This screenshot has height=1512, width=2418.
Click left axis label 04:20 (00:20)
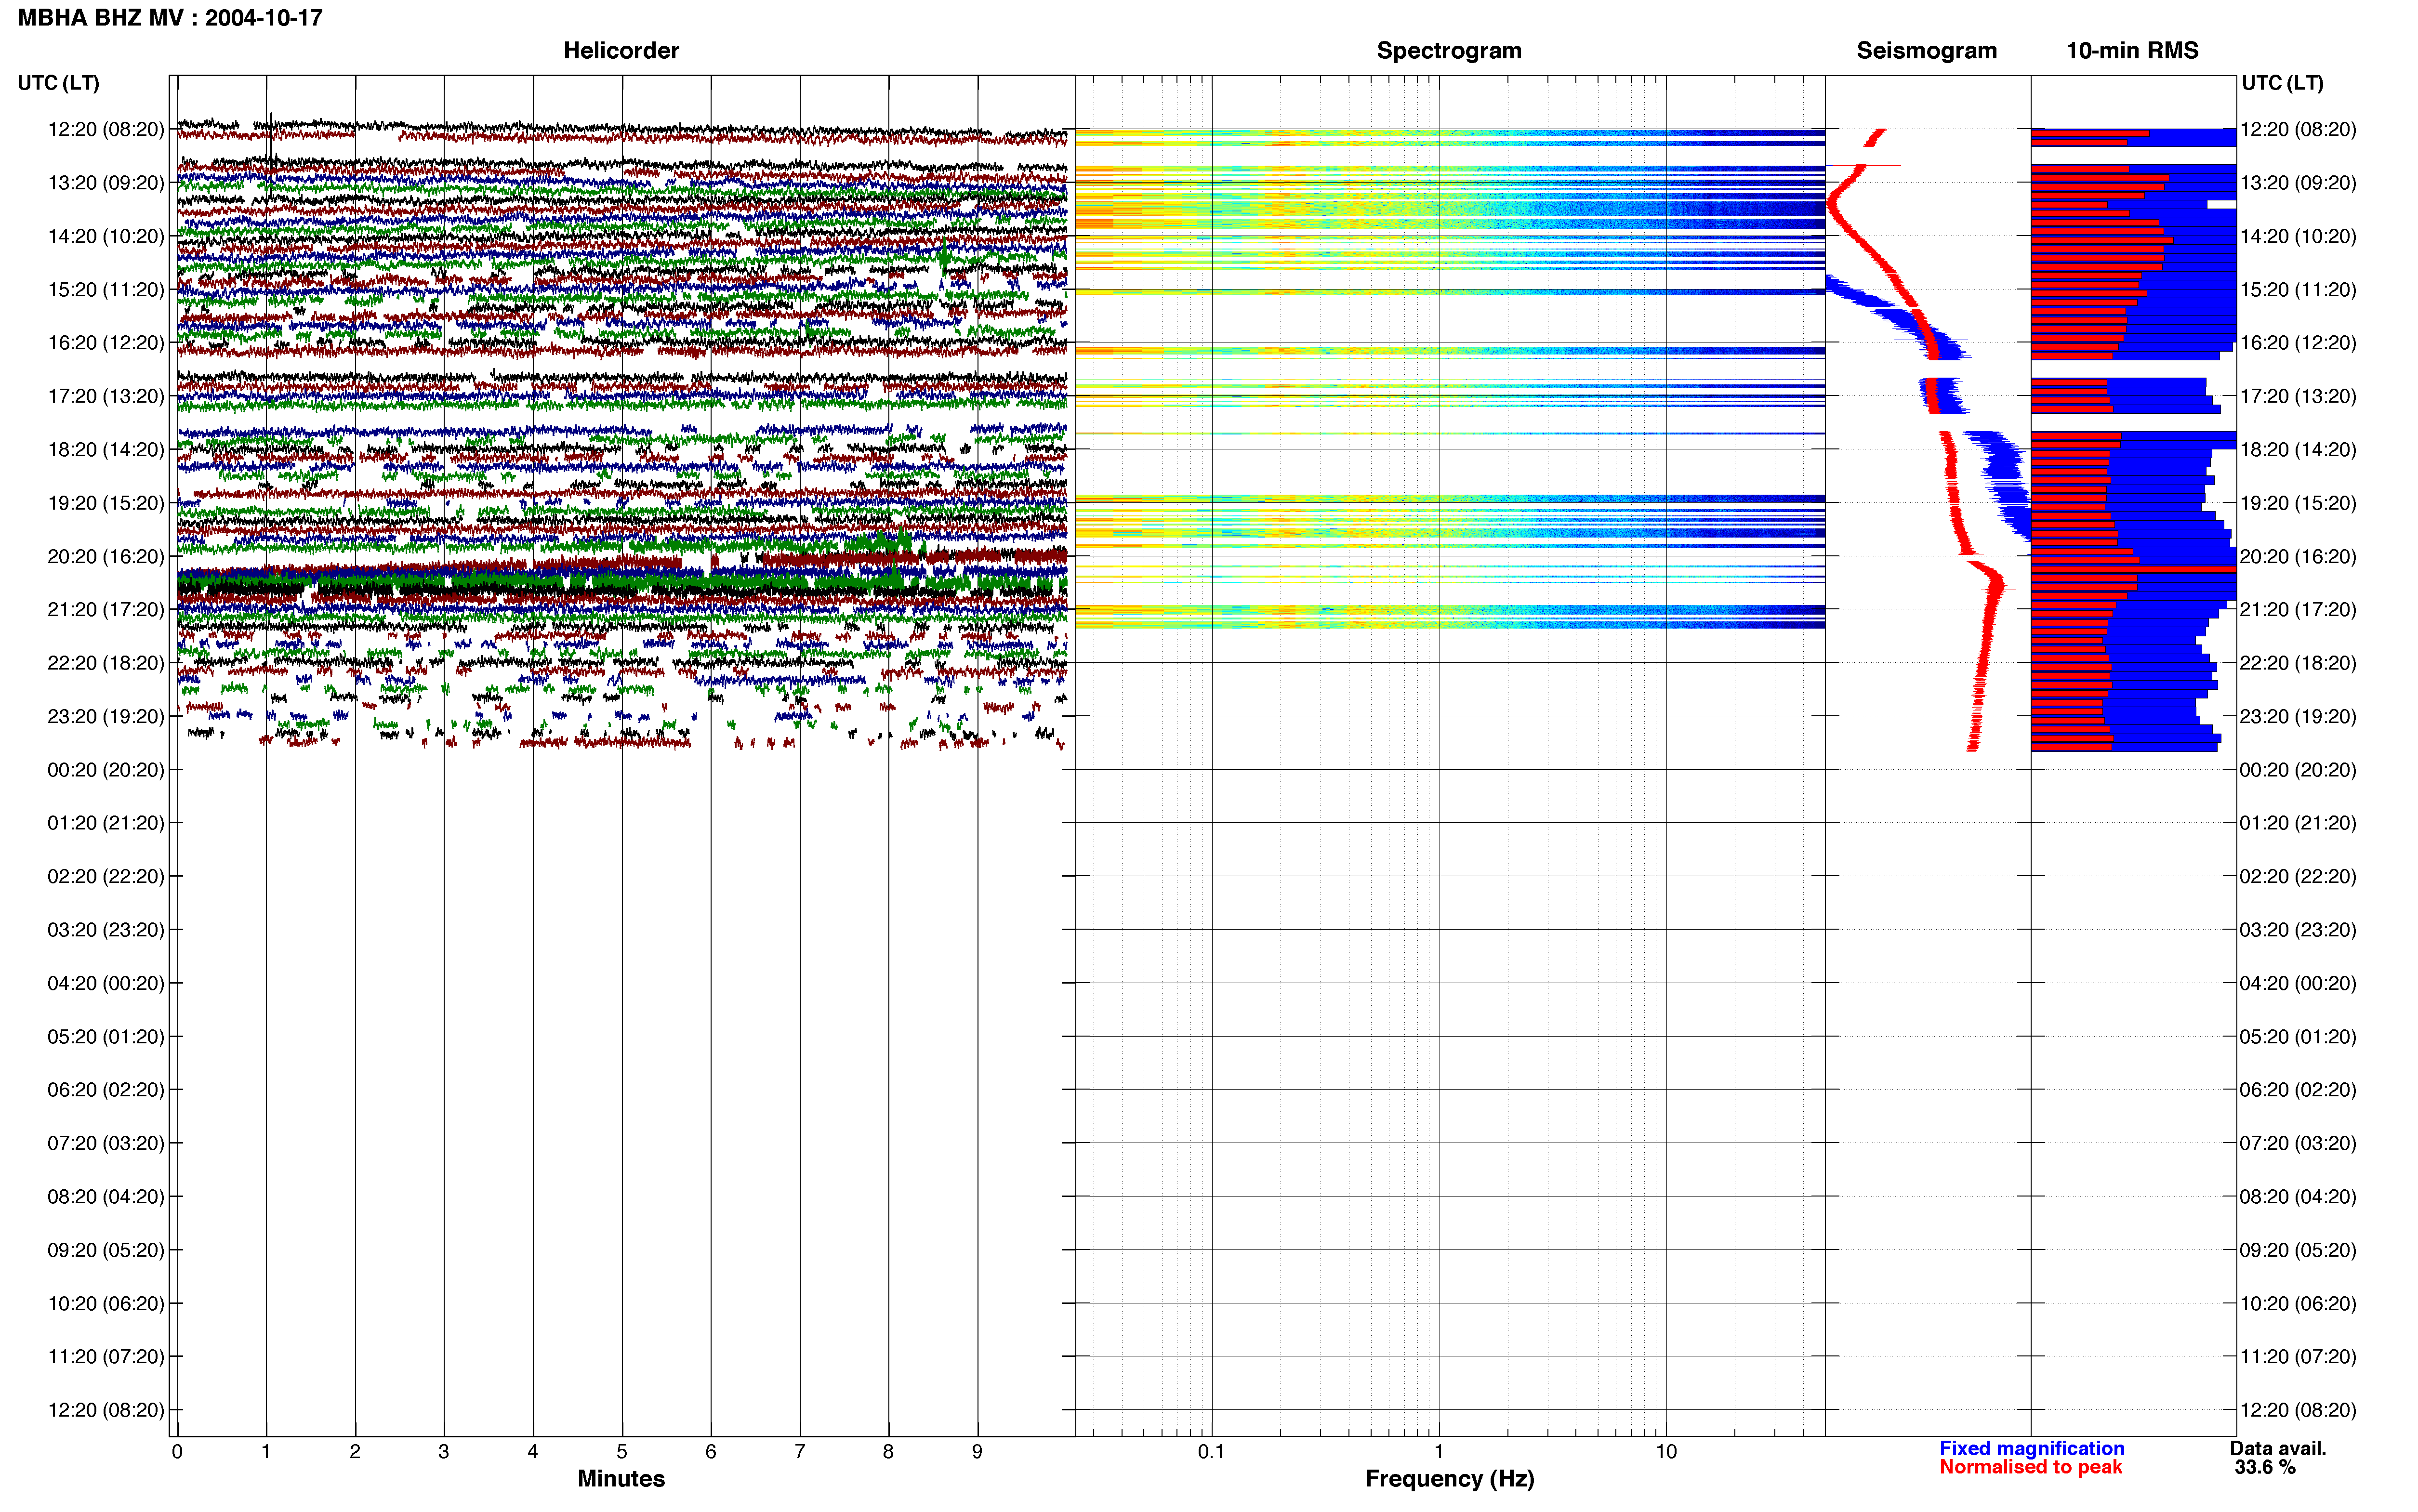click(x=106, y=983)
